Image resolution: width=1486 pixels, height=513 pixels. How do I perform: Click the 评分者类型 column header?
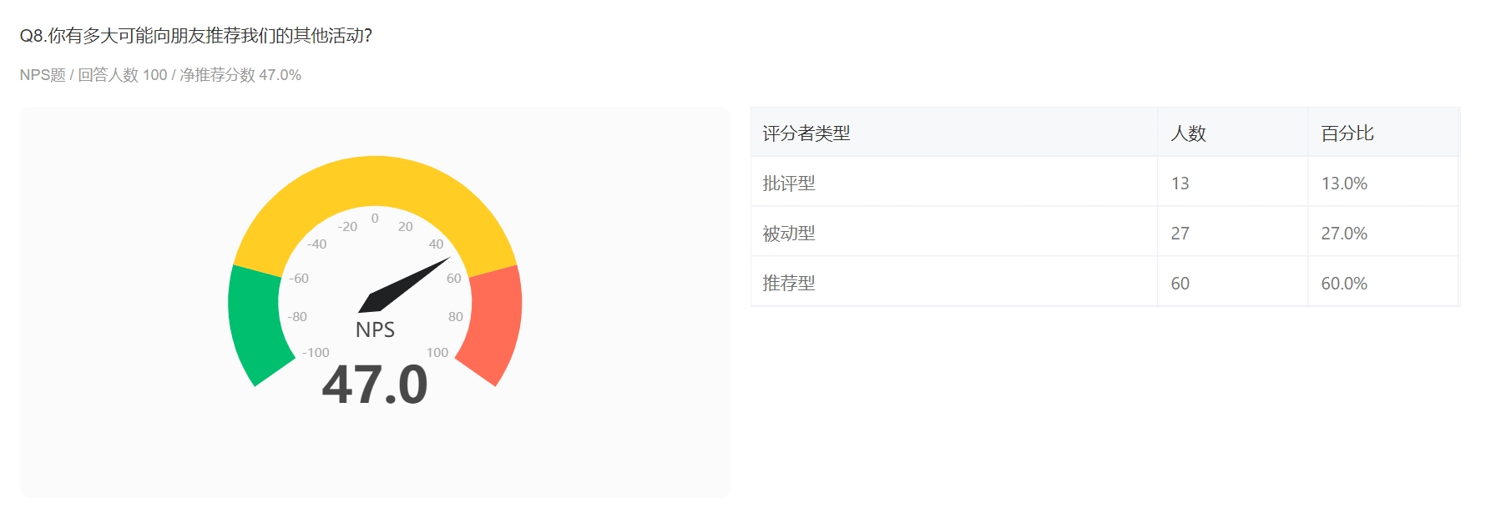(x=806, y=133)
